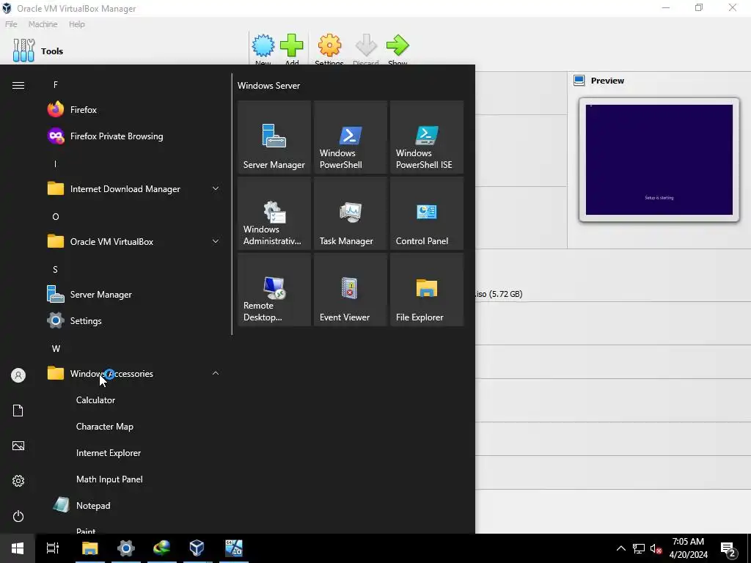The height and width of the screenshot is (563, 751).
Task: Open the Server Manager tile
Action: (x=274, y=137)
